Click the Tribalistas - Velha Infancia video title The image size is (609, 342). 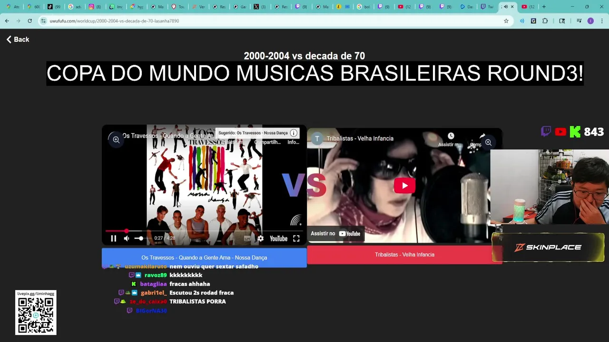360,138
